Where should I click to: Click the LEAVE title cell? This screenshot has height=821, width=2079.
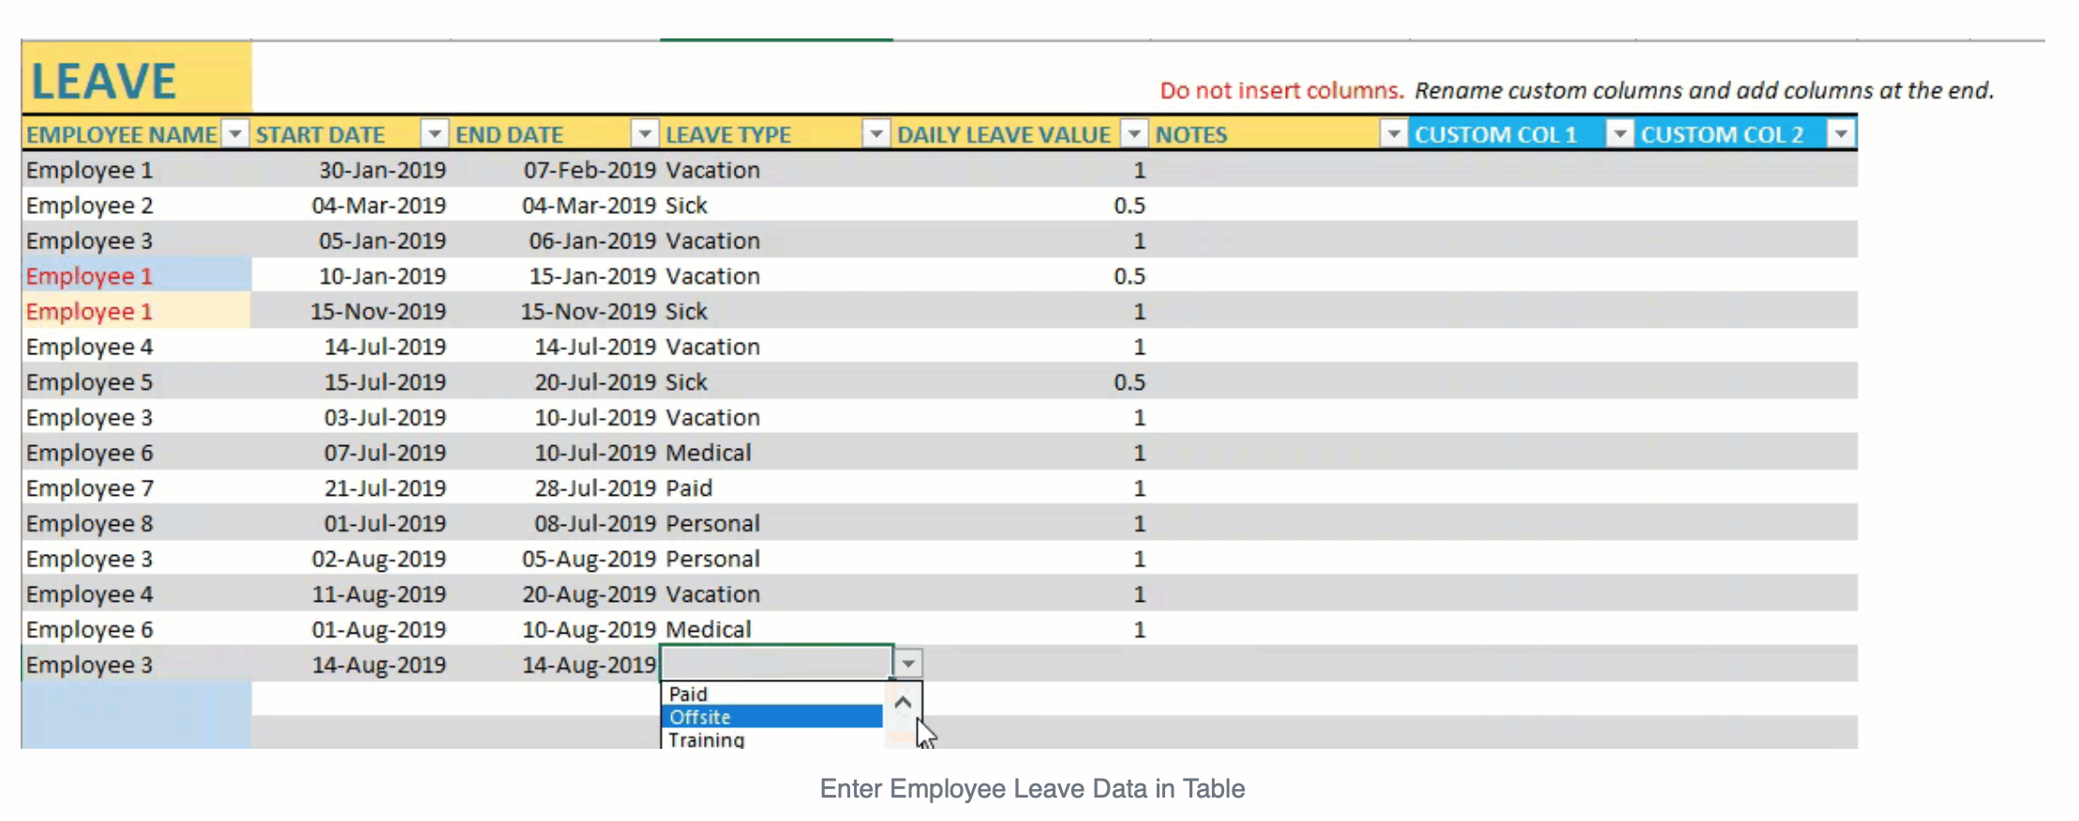click(x=137, y=79)
